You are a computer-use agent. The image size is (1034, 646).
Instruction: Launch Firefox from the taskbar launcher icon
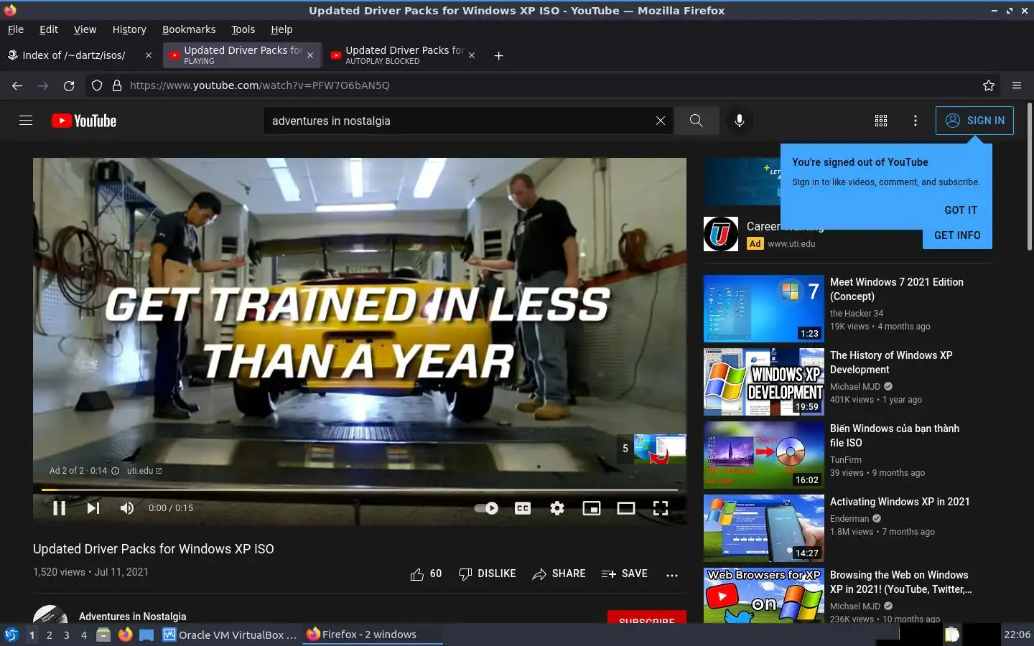point(126,635)
